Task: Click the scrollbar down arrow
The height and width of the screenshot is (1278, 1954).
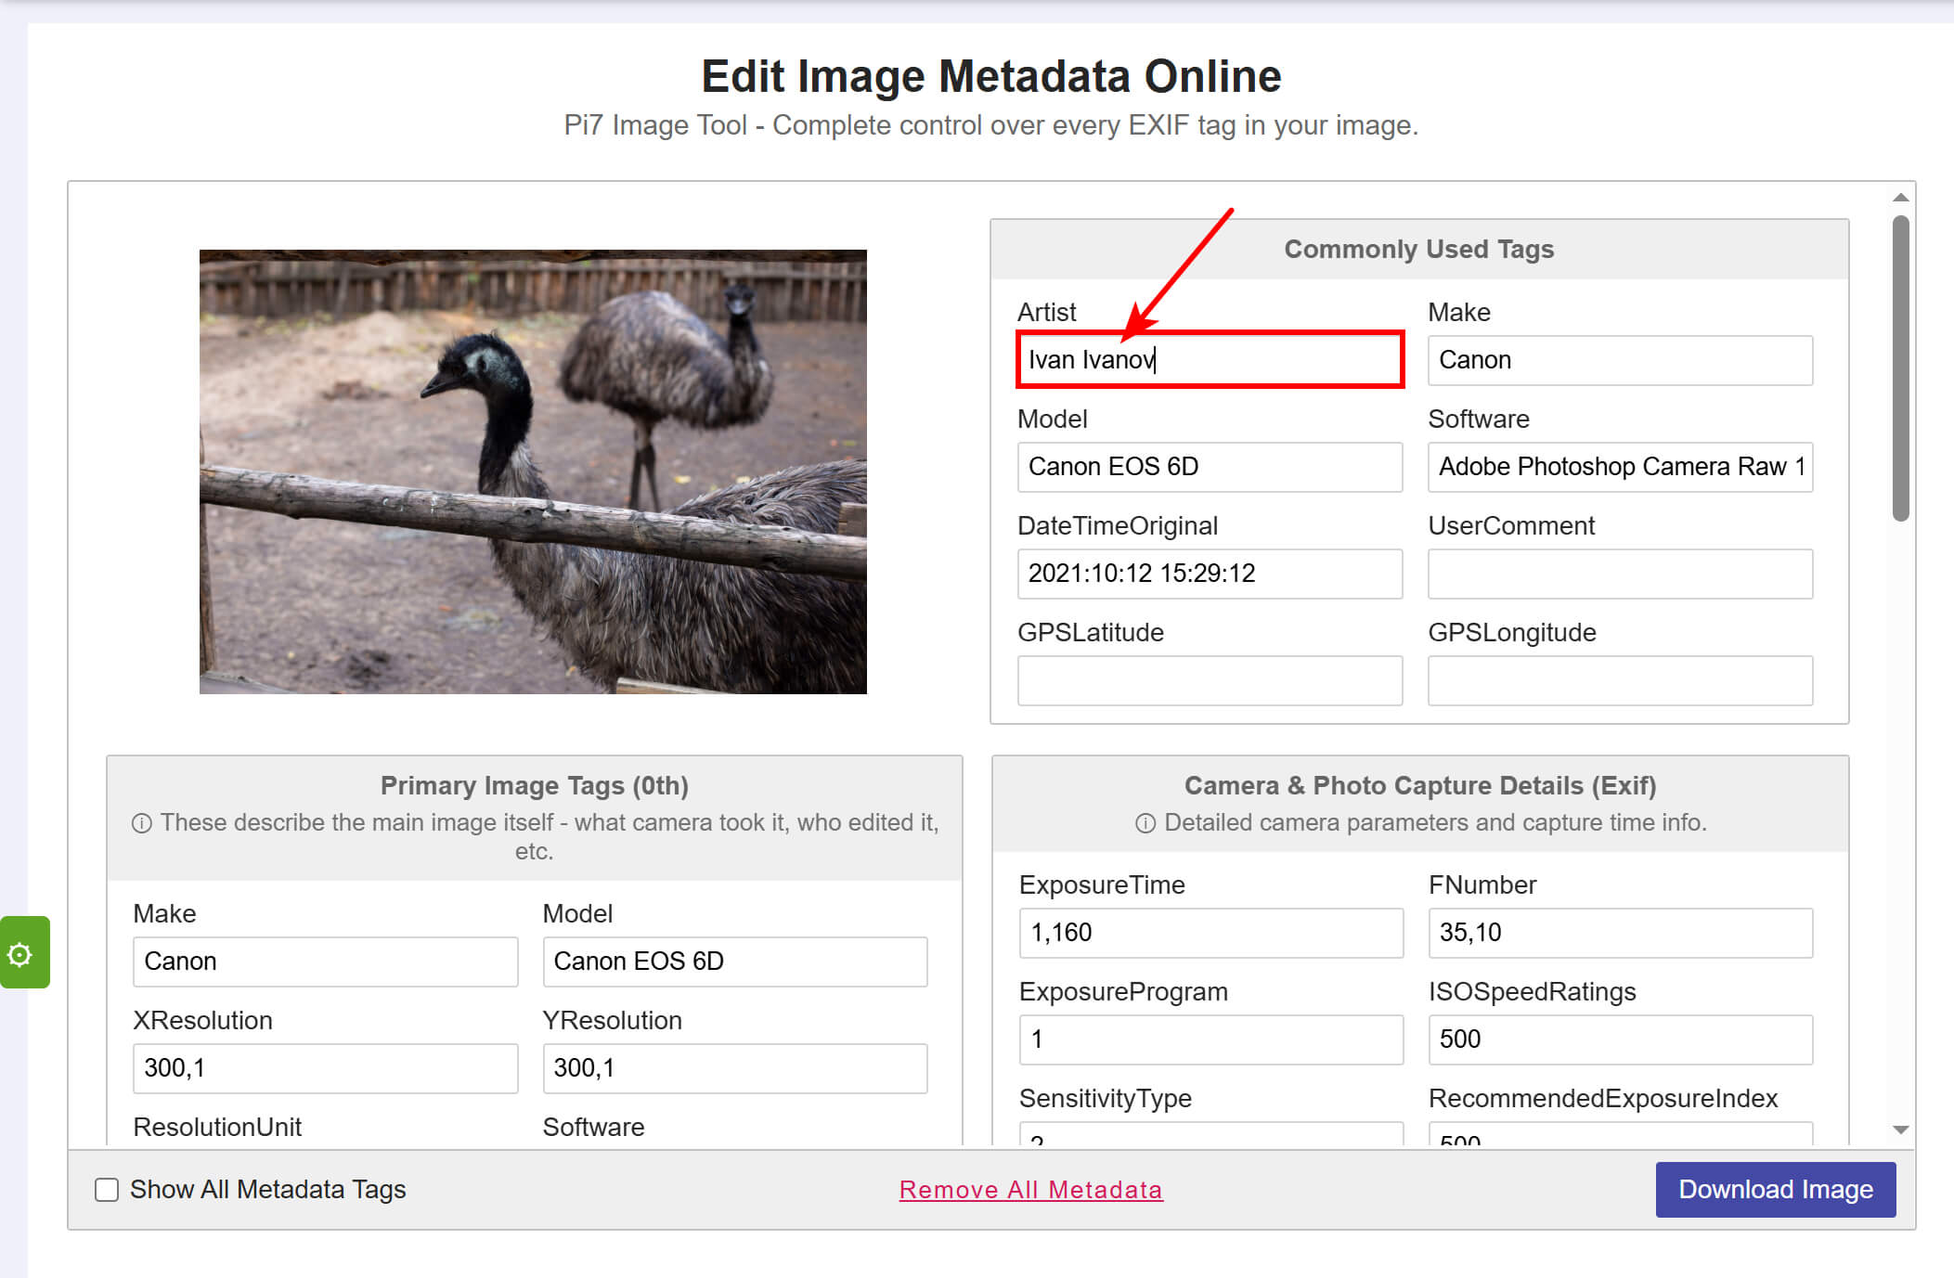Action: tap(1900, 1130)
